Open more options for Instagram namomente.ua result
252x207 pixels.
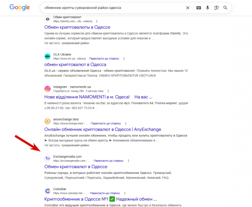point(108,91)
